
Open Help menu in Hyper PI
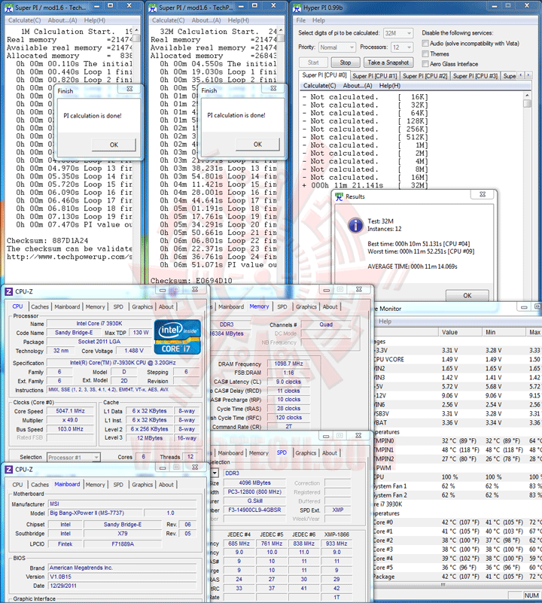click(318, 20)
